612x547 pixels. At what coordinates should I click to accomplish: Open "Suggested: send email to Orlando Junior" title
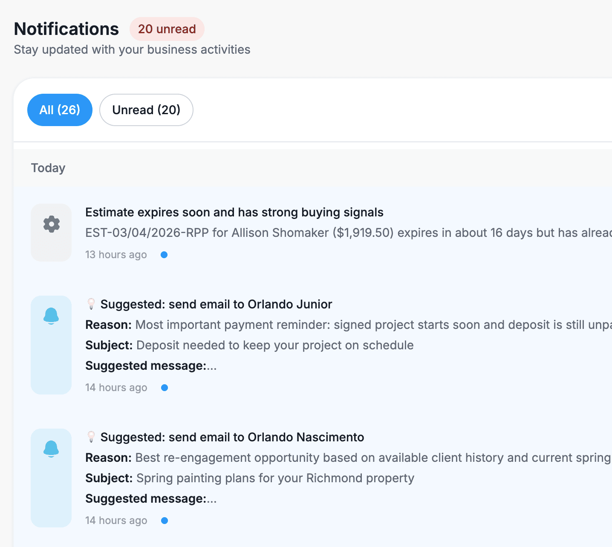click(x=216, y=304)
